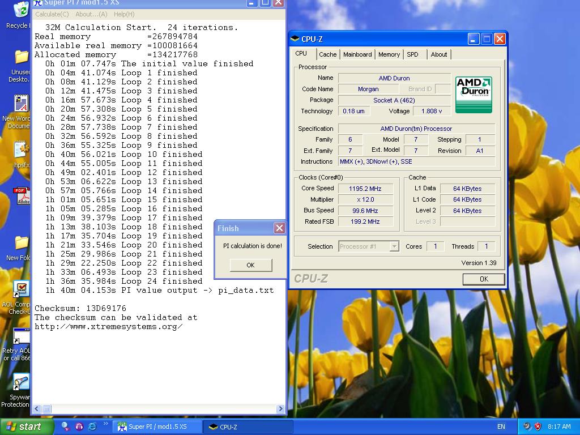Image resolution: width=580 pixels, height=435 pixels.
Task: Click the search quick launch icon
Action: coord(66,427)
